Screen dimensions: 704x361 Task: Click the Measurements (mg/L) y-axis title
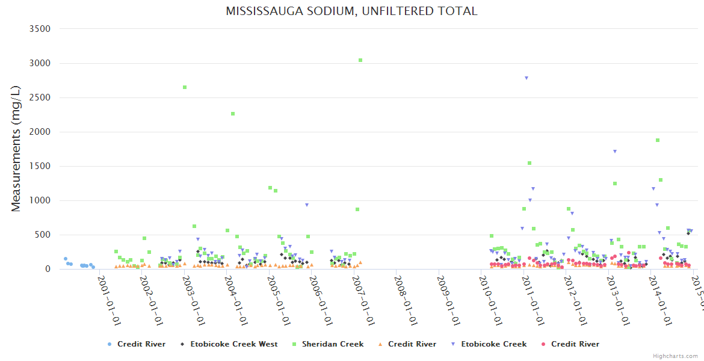click(x=16, y=148)
